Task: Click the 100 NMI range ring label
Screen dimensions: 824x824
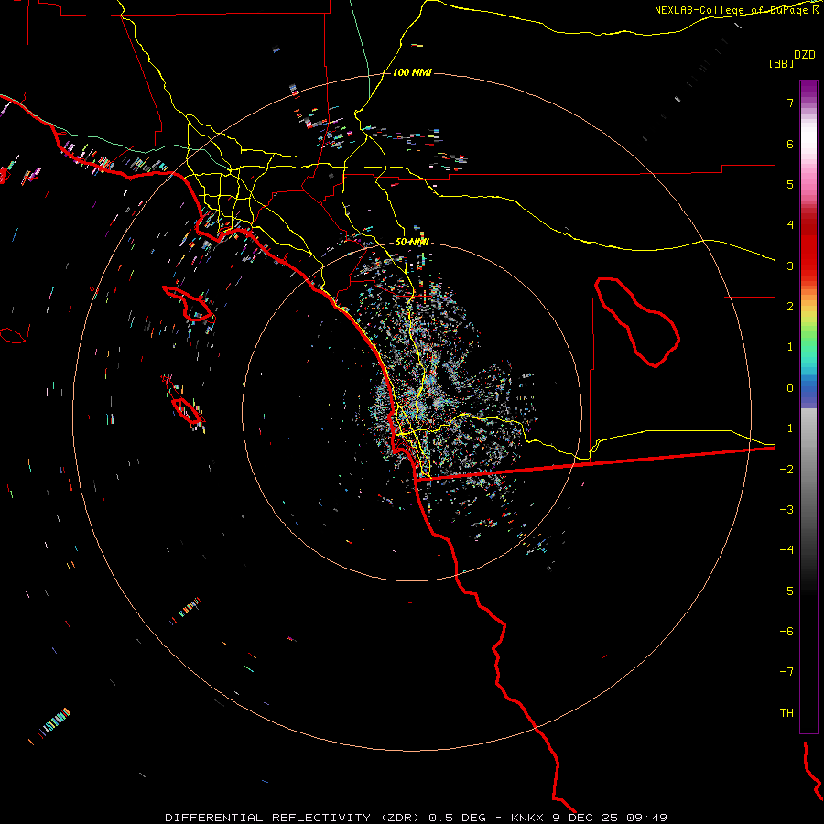Action: 412,72
